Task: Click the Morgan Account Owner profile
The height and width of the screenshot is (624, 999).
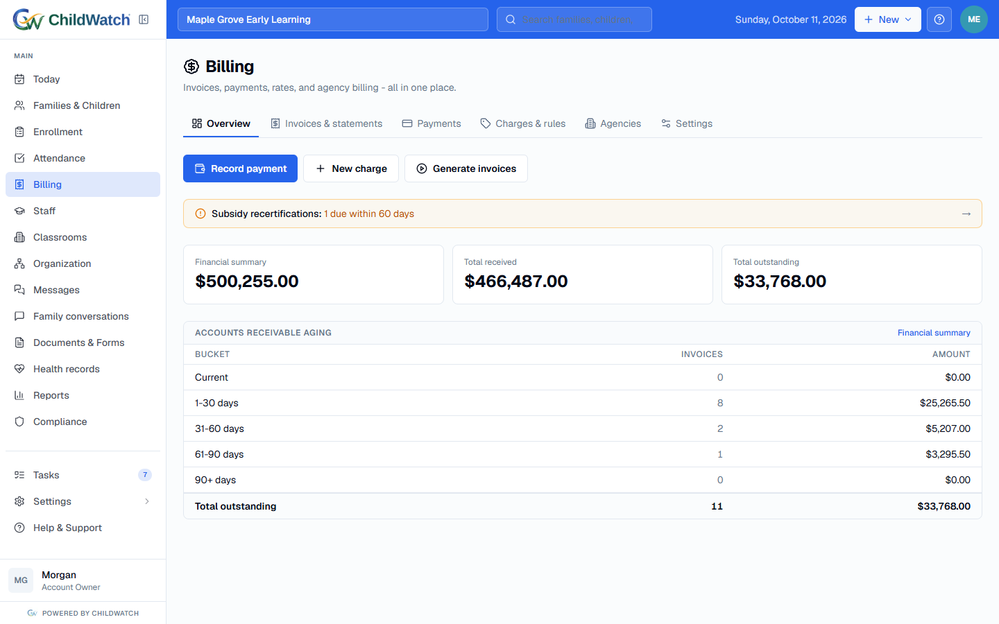Action: tap(83, 580)
